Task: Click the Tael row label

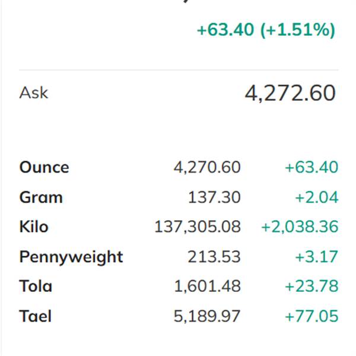Action: coord(36,316)
